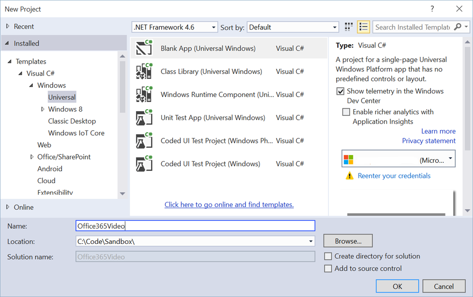Expand the Office/SharePoint tree node
The image size is (473, 297).
(x=32, y=157)
